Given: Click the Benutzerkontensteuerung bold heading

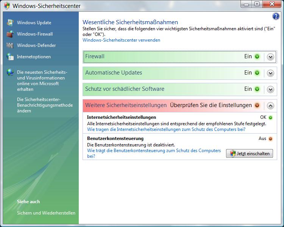Looking at the screenshot, I should 115,138.
